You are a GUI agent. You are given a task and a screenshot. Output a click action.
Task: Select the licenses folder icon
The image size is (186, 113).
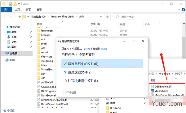(39, 35)
